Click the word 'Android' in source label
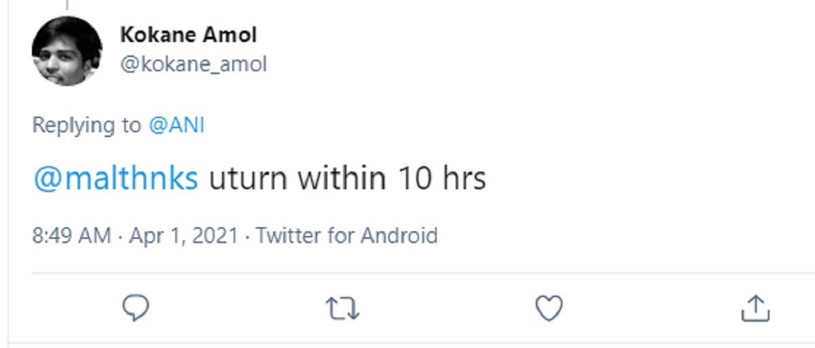 pyautogui.click(x=399, y=236)
